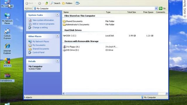The image size is (187, 105).
Task: Click the 3.99 GB total size value
Action: point(132,36)
